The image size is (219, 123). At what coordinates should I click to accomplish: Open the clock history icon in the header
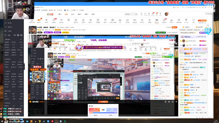[x=141, y=14]
